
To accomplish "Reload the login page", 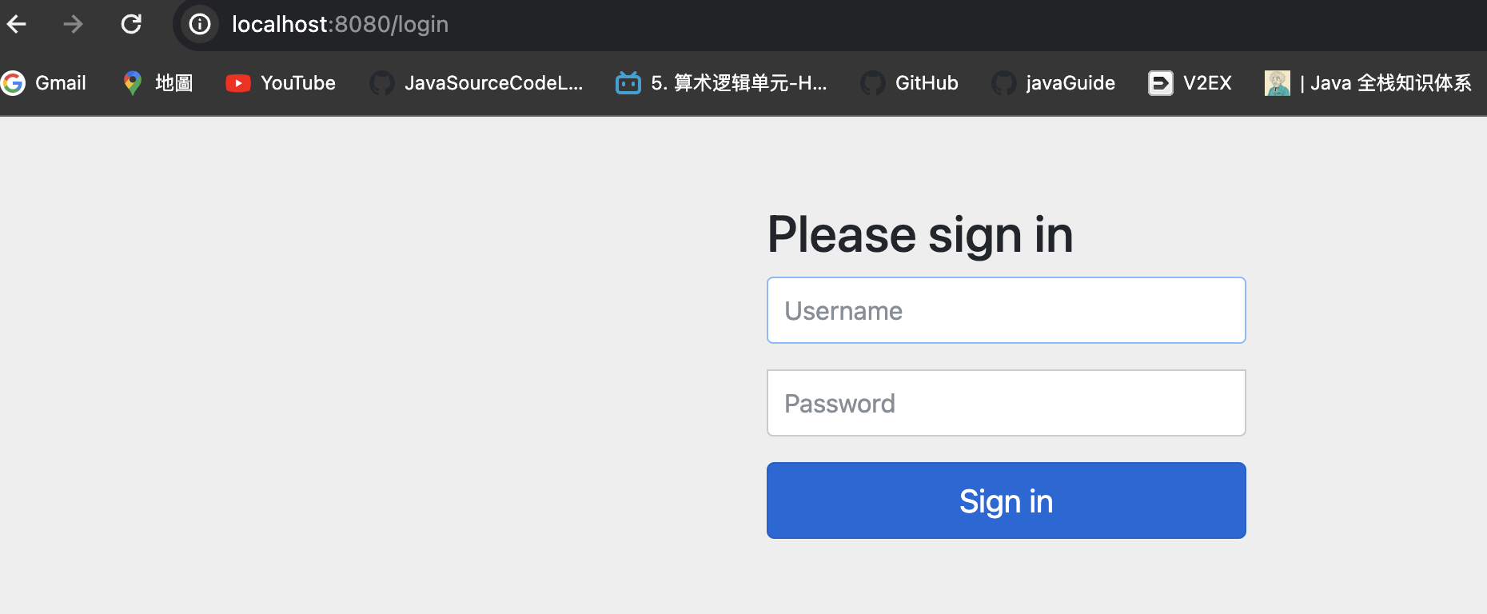I will pyautogui.click(x=131, y=24).
